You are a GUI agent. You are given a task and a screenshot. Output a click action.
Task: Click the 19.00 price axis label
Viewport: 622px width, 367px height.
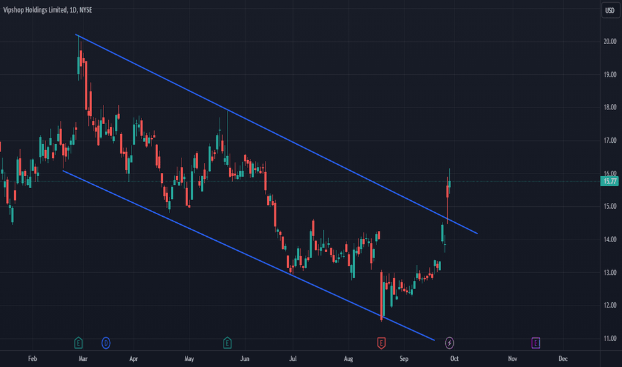click(x=610, y=75)
